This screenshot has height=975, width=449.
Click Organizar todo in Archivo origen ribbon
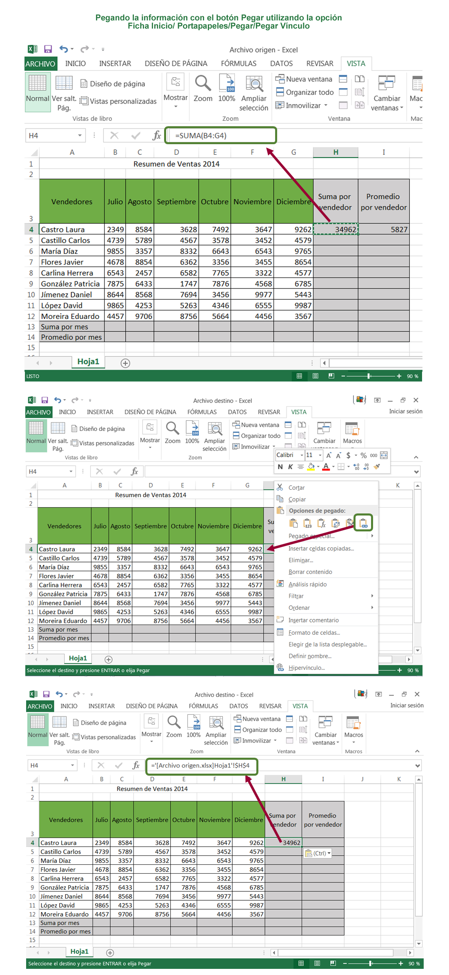(x=305, y=92)
